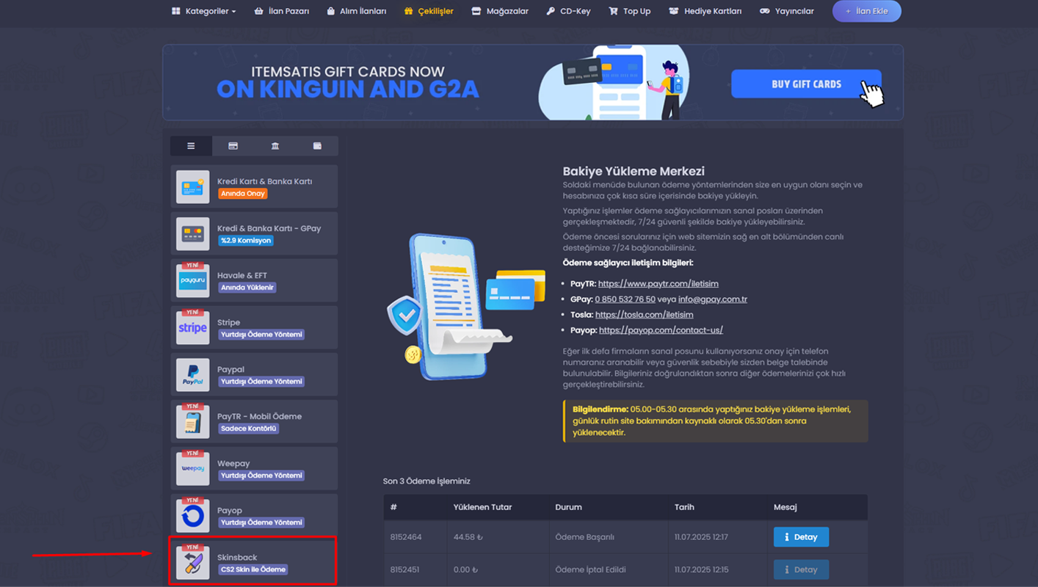Click the phone and receipt illustration
The width and height of the screenshot is (1038, 587).
tap(466, 307)
